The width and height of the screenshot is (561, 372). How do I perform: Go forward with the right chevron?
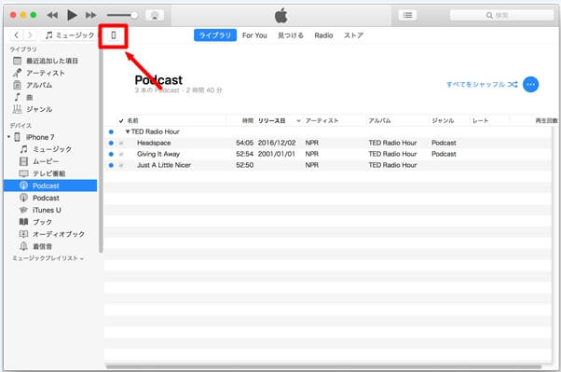coord(30,35)
